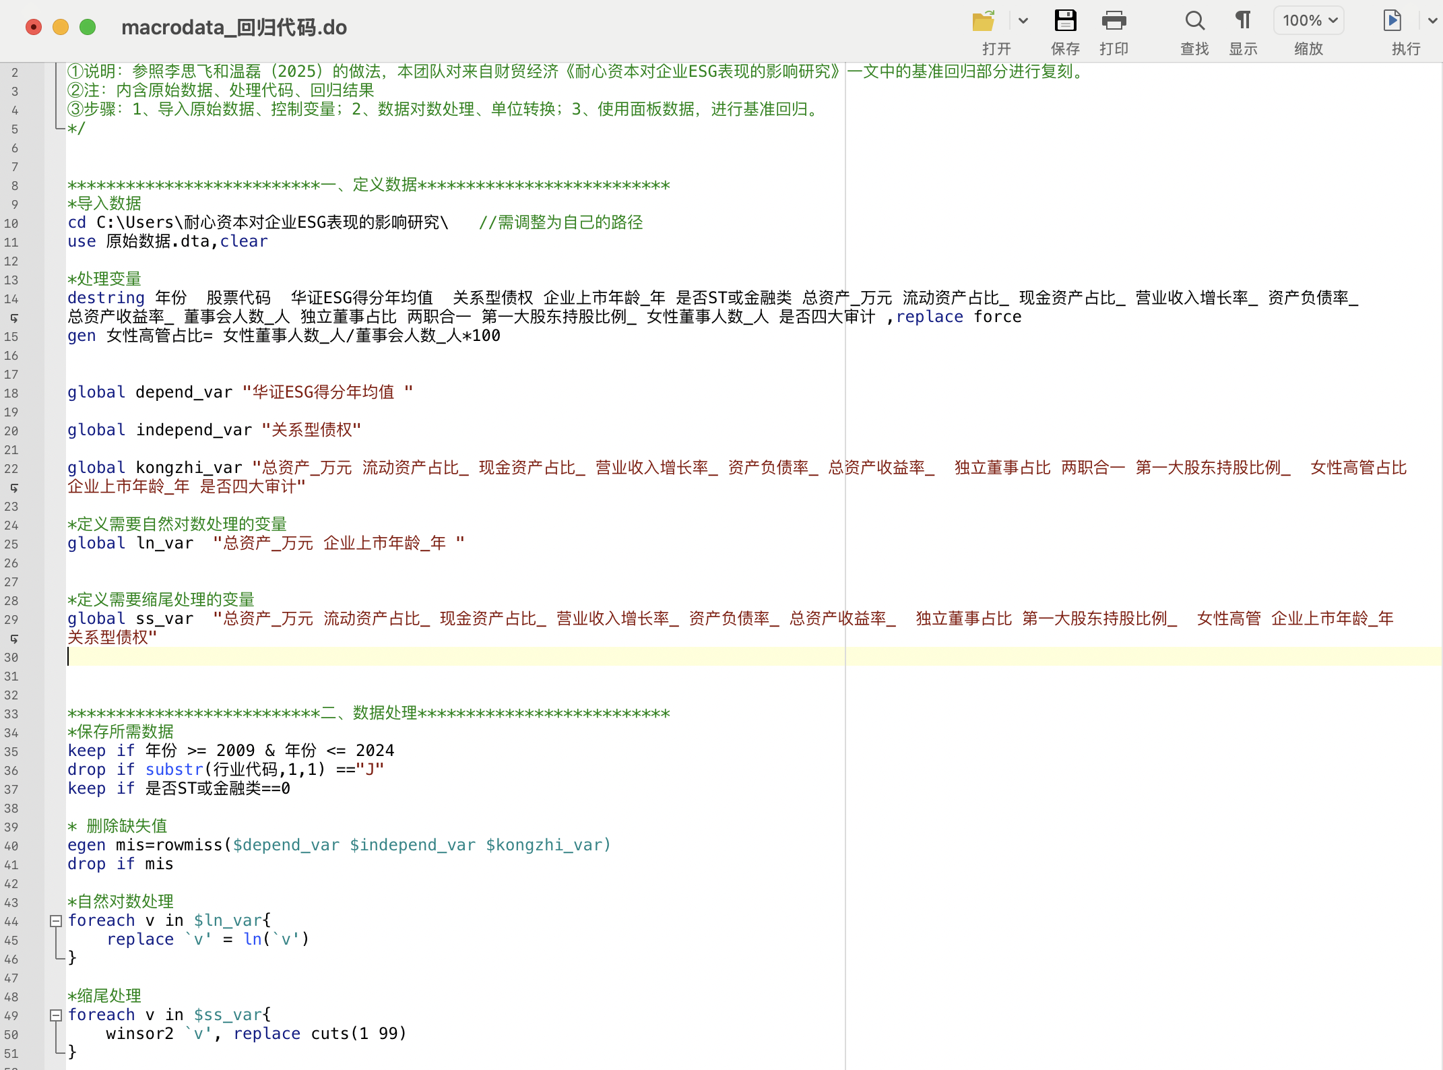Click the Save floppy disk icon
This screenshot has width=1443, height=1070.
1065,22
